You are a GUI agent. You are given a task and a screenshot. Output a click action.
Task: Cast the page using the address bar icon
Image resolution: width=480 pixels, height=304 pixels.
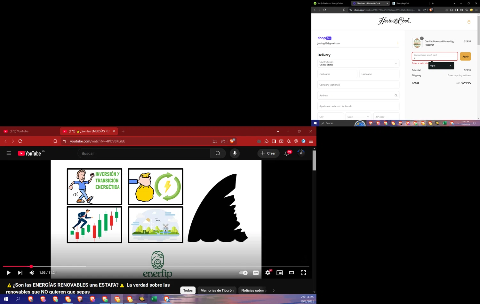pos(215,141)
